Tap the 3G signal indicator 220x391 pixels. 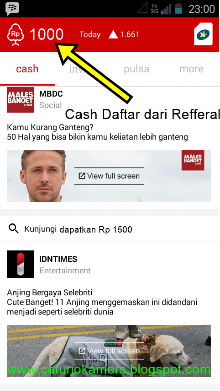click(154, 9)
